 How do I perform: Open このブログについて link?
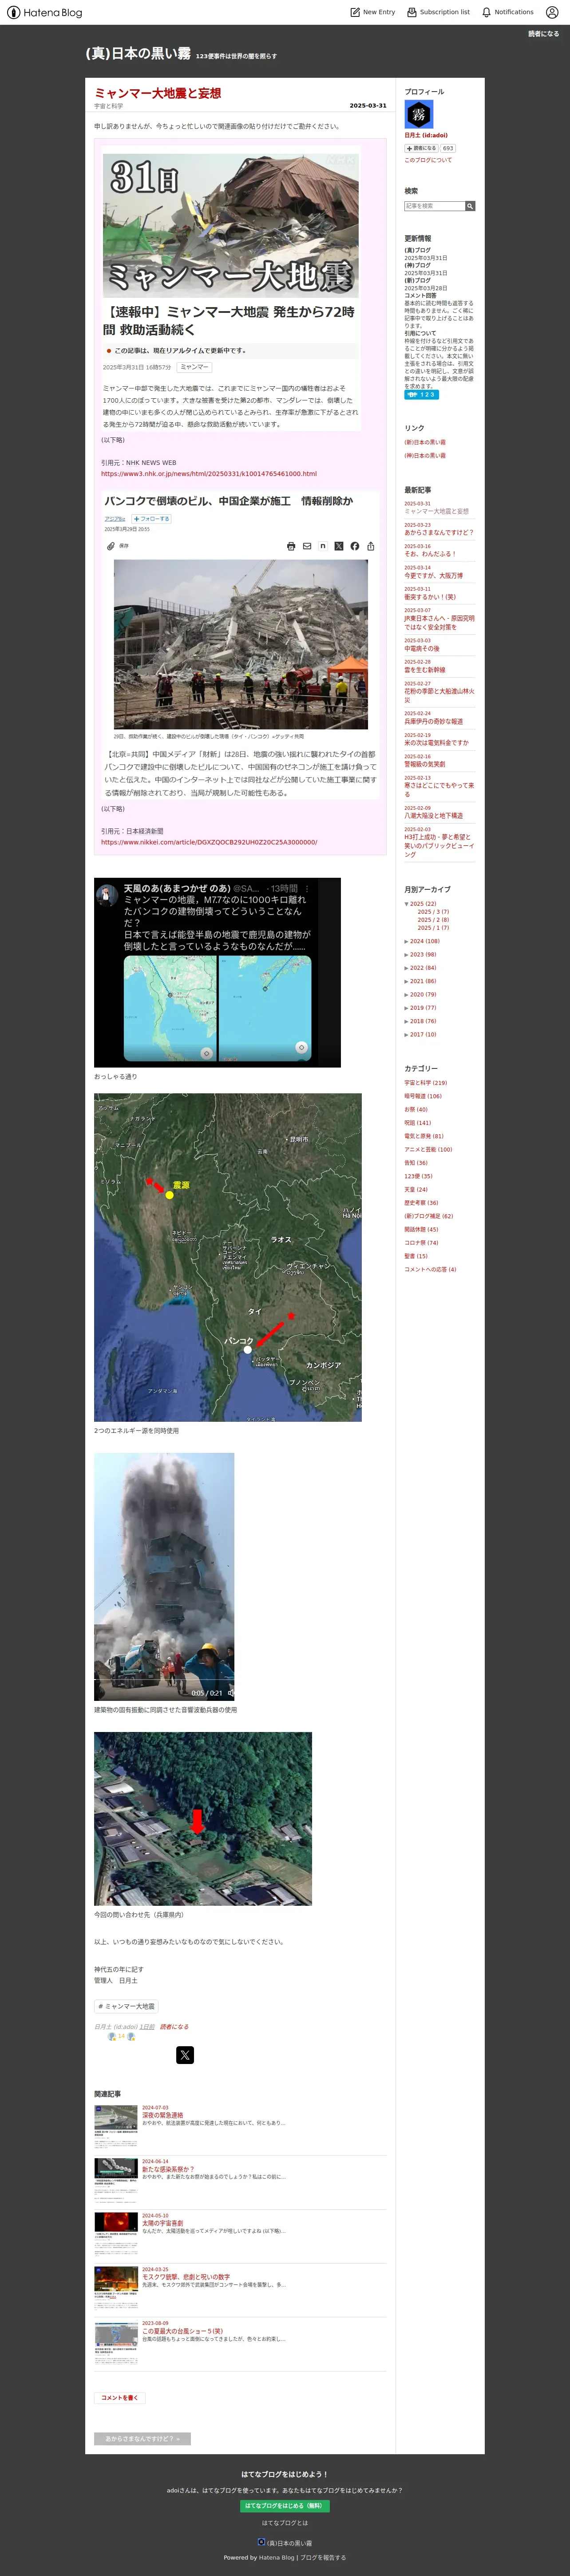pyautogui.click(x=428, y=160)
